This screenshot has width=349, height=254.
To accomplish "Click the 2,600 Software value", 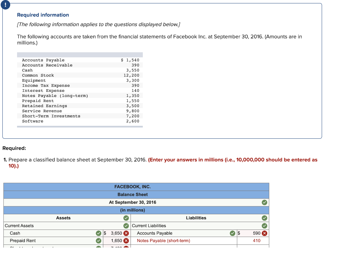I will click(133, 121).
